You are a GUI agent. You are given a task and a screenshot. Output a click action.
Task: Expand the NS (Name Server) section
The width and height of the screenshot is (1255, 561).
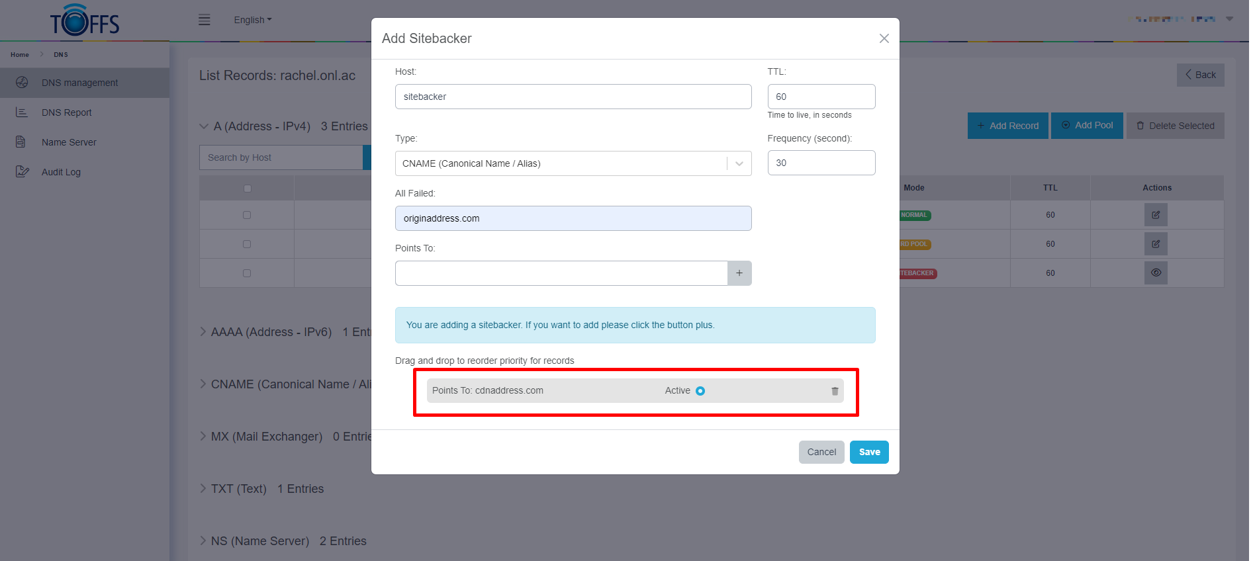tap(259, 541)
